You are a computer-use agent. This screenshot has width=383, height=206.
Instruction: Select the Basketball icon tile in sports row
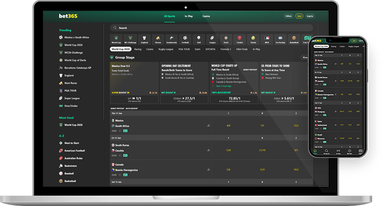click(294, 39)
